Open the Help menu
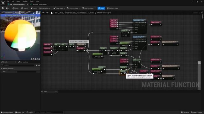204x114 pixels. [37, 1]
